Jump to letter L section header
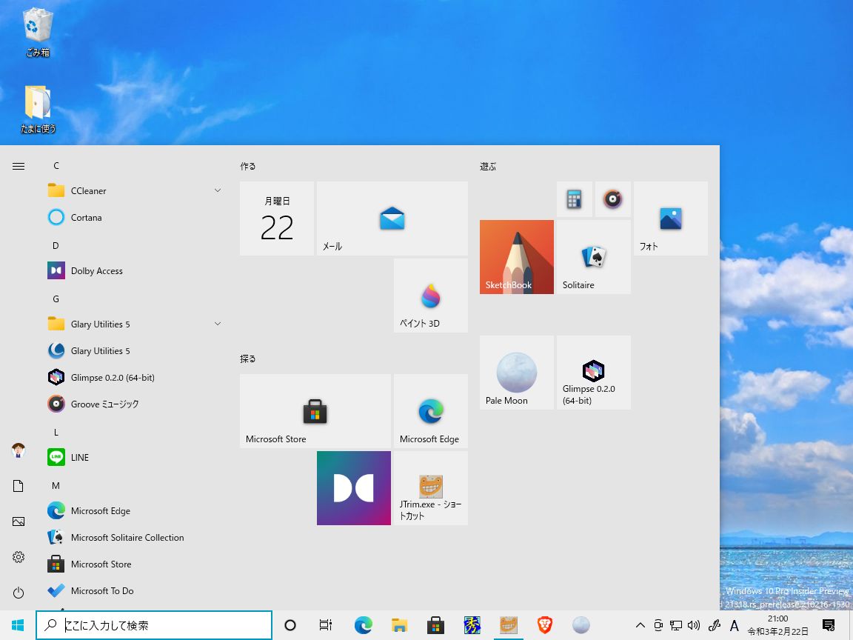 pos(56,432)
